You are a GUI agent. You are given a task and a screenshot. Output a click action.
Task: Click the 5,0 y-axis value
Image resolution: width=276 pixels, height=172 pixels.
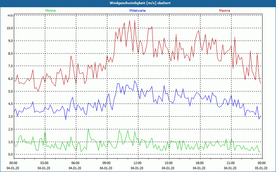tap(10, 91)
